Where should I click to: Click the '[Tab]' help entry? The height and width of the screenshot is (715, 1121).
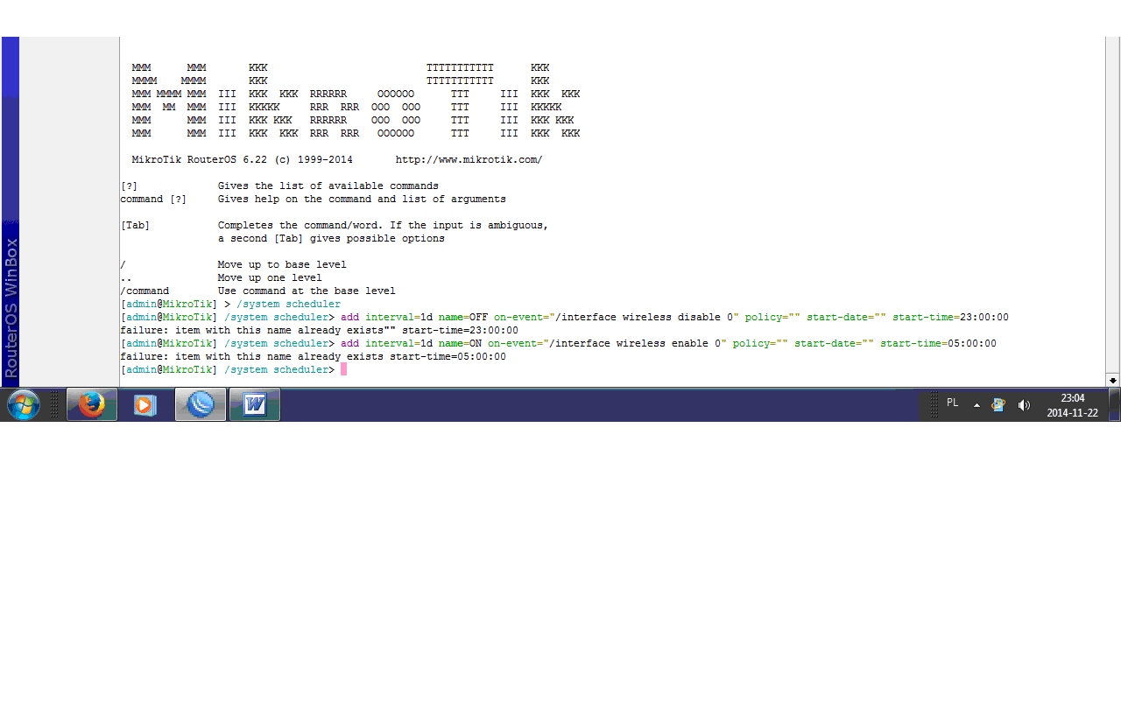click(135, 226)
